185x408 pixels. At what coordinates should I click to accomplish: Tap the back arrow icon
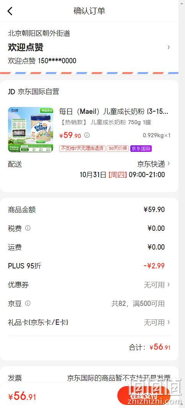click(10, 11)
